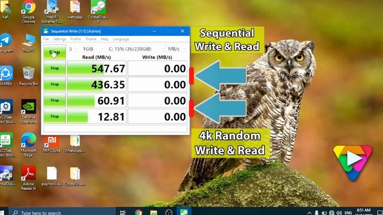Click the 436.35 read result cell

pyautogui.click(x=97, y=84)
